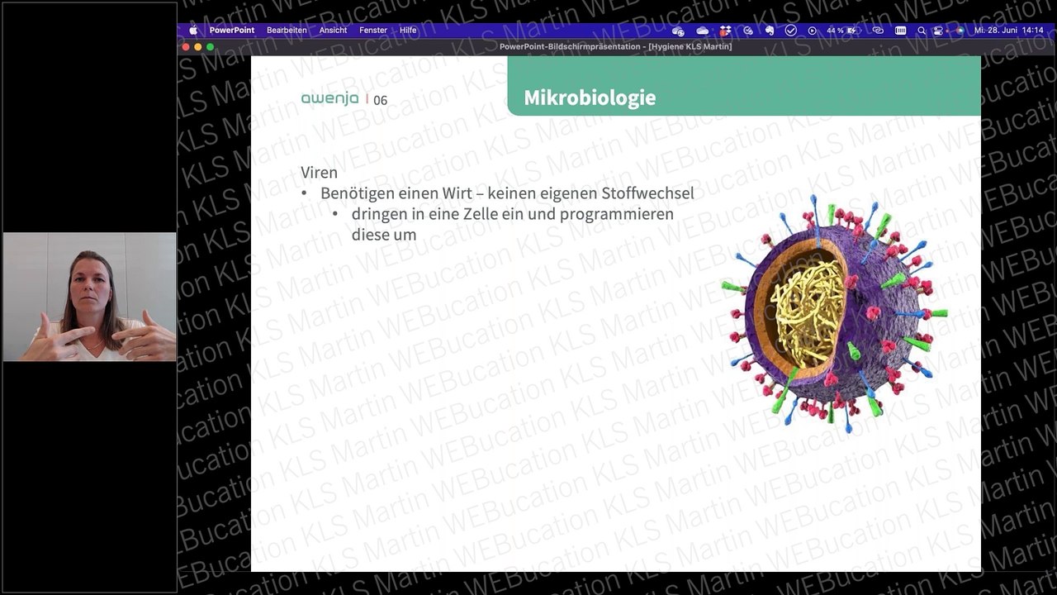Open the PowerPoint application menu

232,30
